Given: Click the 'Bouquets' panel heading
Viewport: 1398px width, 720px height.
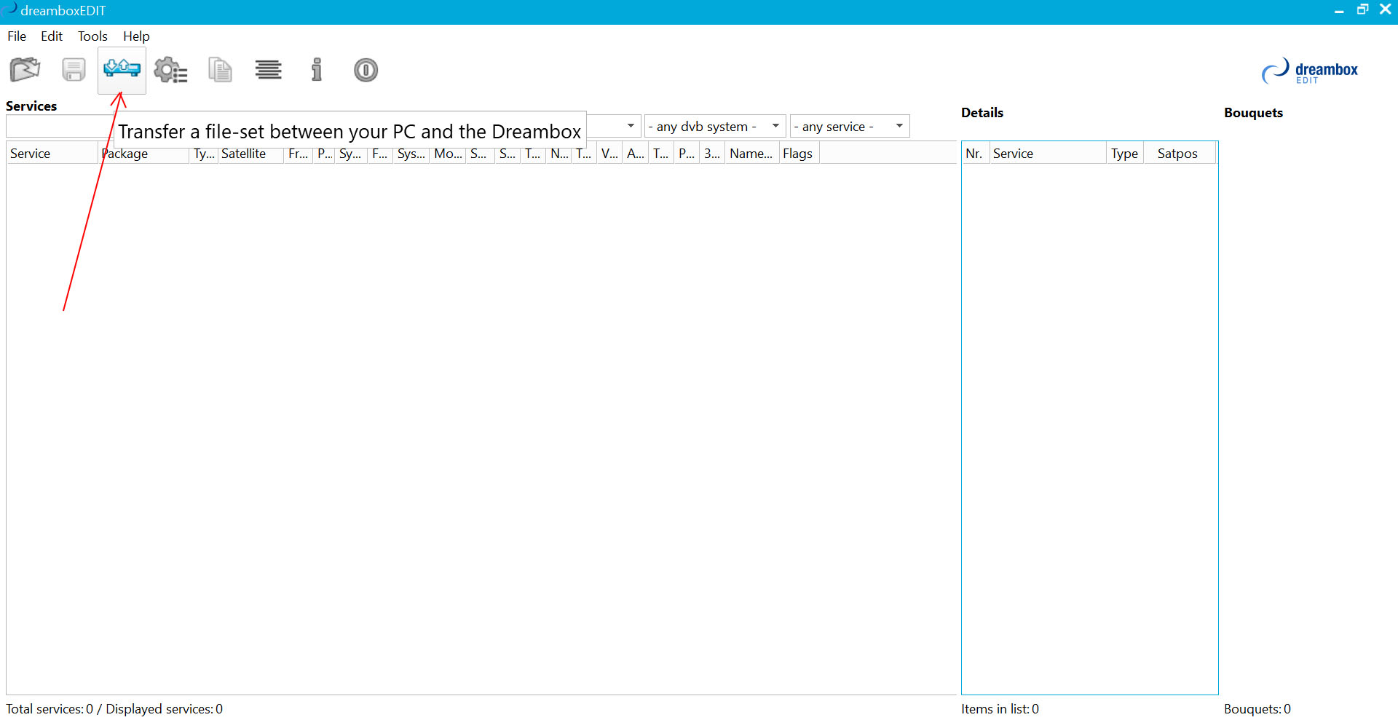Looking at the screenshot, I should pos(1253,113).
